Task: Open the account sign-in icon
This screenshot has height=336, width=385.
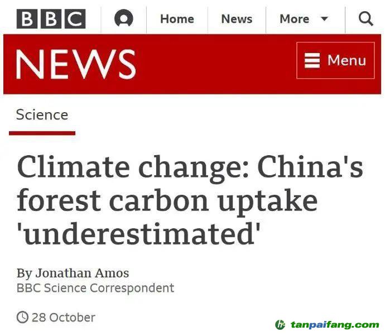Action: [124, 19]
